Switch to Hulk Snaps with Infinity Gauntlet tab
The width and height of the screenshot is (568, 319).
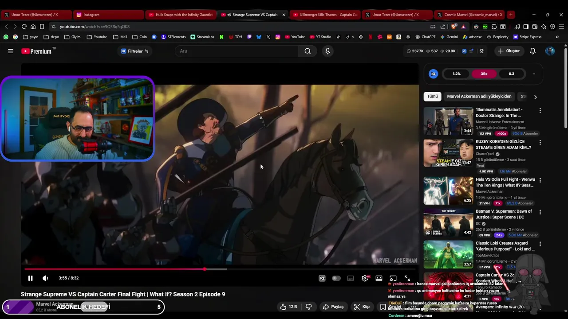click(x=181, y=15)
